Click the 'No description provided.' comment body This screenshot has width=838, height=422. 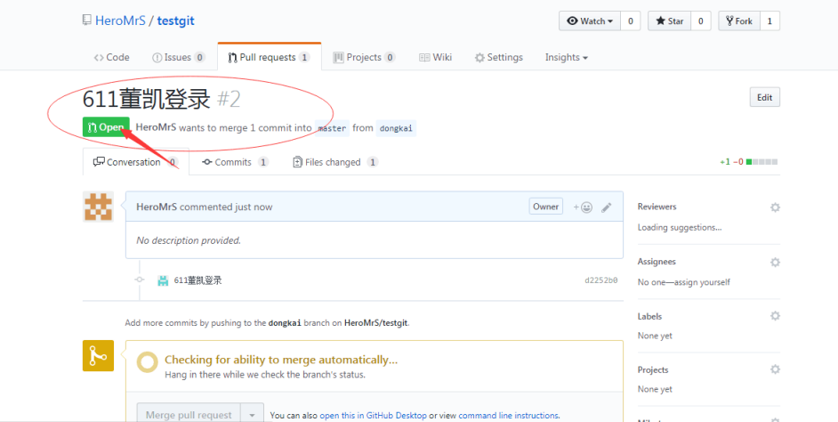point(189,240)
